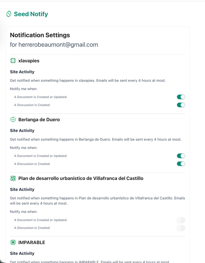
Task: Enable Villafranca del Castillo document updates toggle
Action: pyautogui.click(x=181, y=220)
